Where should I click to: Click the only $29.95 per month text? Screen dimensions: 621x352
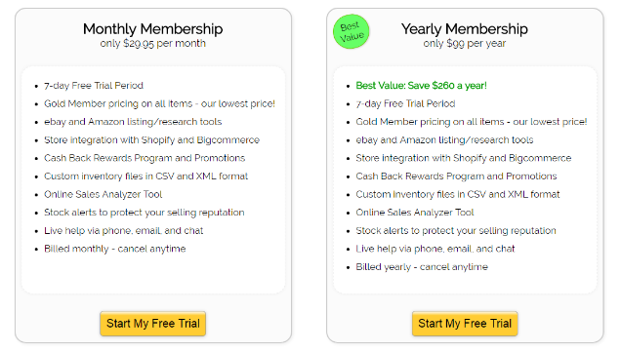(153, 43)
